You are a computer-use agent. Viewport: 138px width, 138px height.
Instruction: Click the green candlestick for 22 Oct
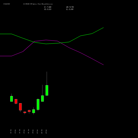pyautogui.click(x=43, y=99)
